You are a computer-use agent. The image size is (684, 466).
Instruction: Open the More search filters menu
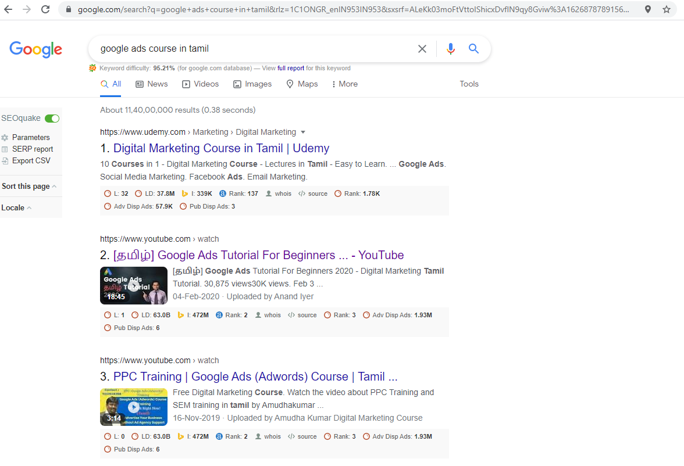[x=344, y=84]
